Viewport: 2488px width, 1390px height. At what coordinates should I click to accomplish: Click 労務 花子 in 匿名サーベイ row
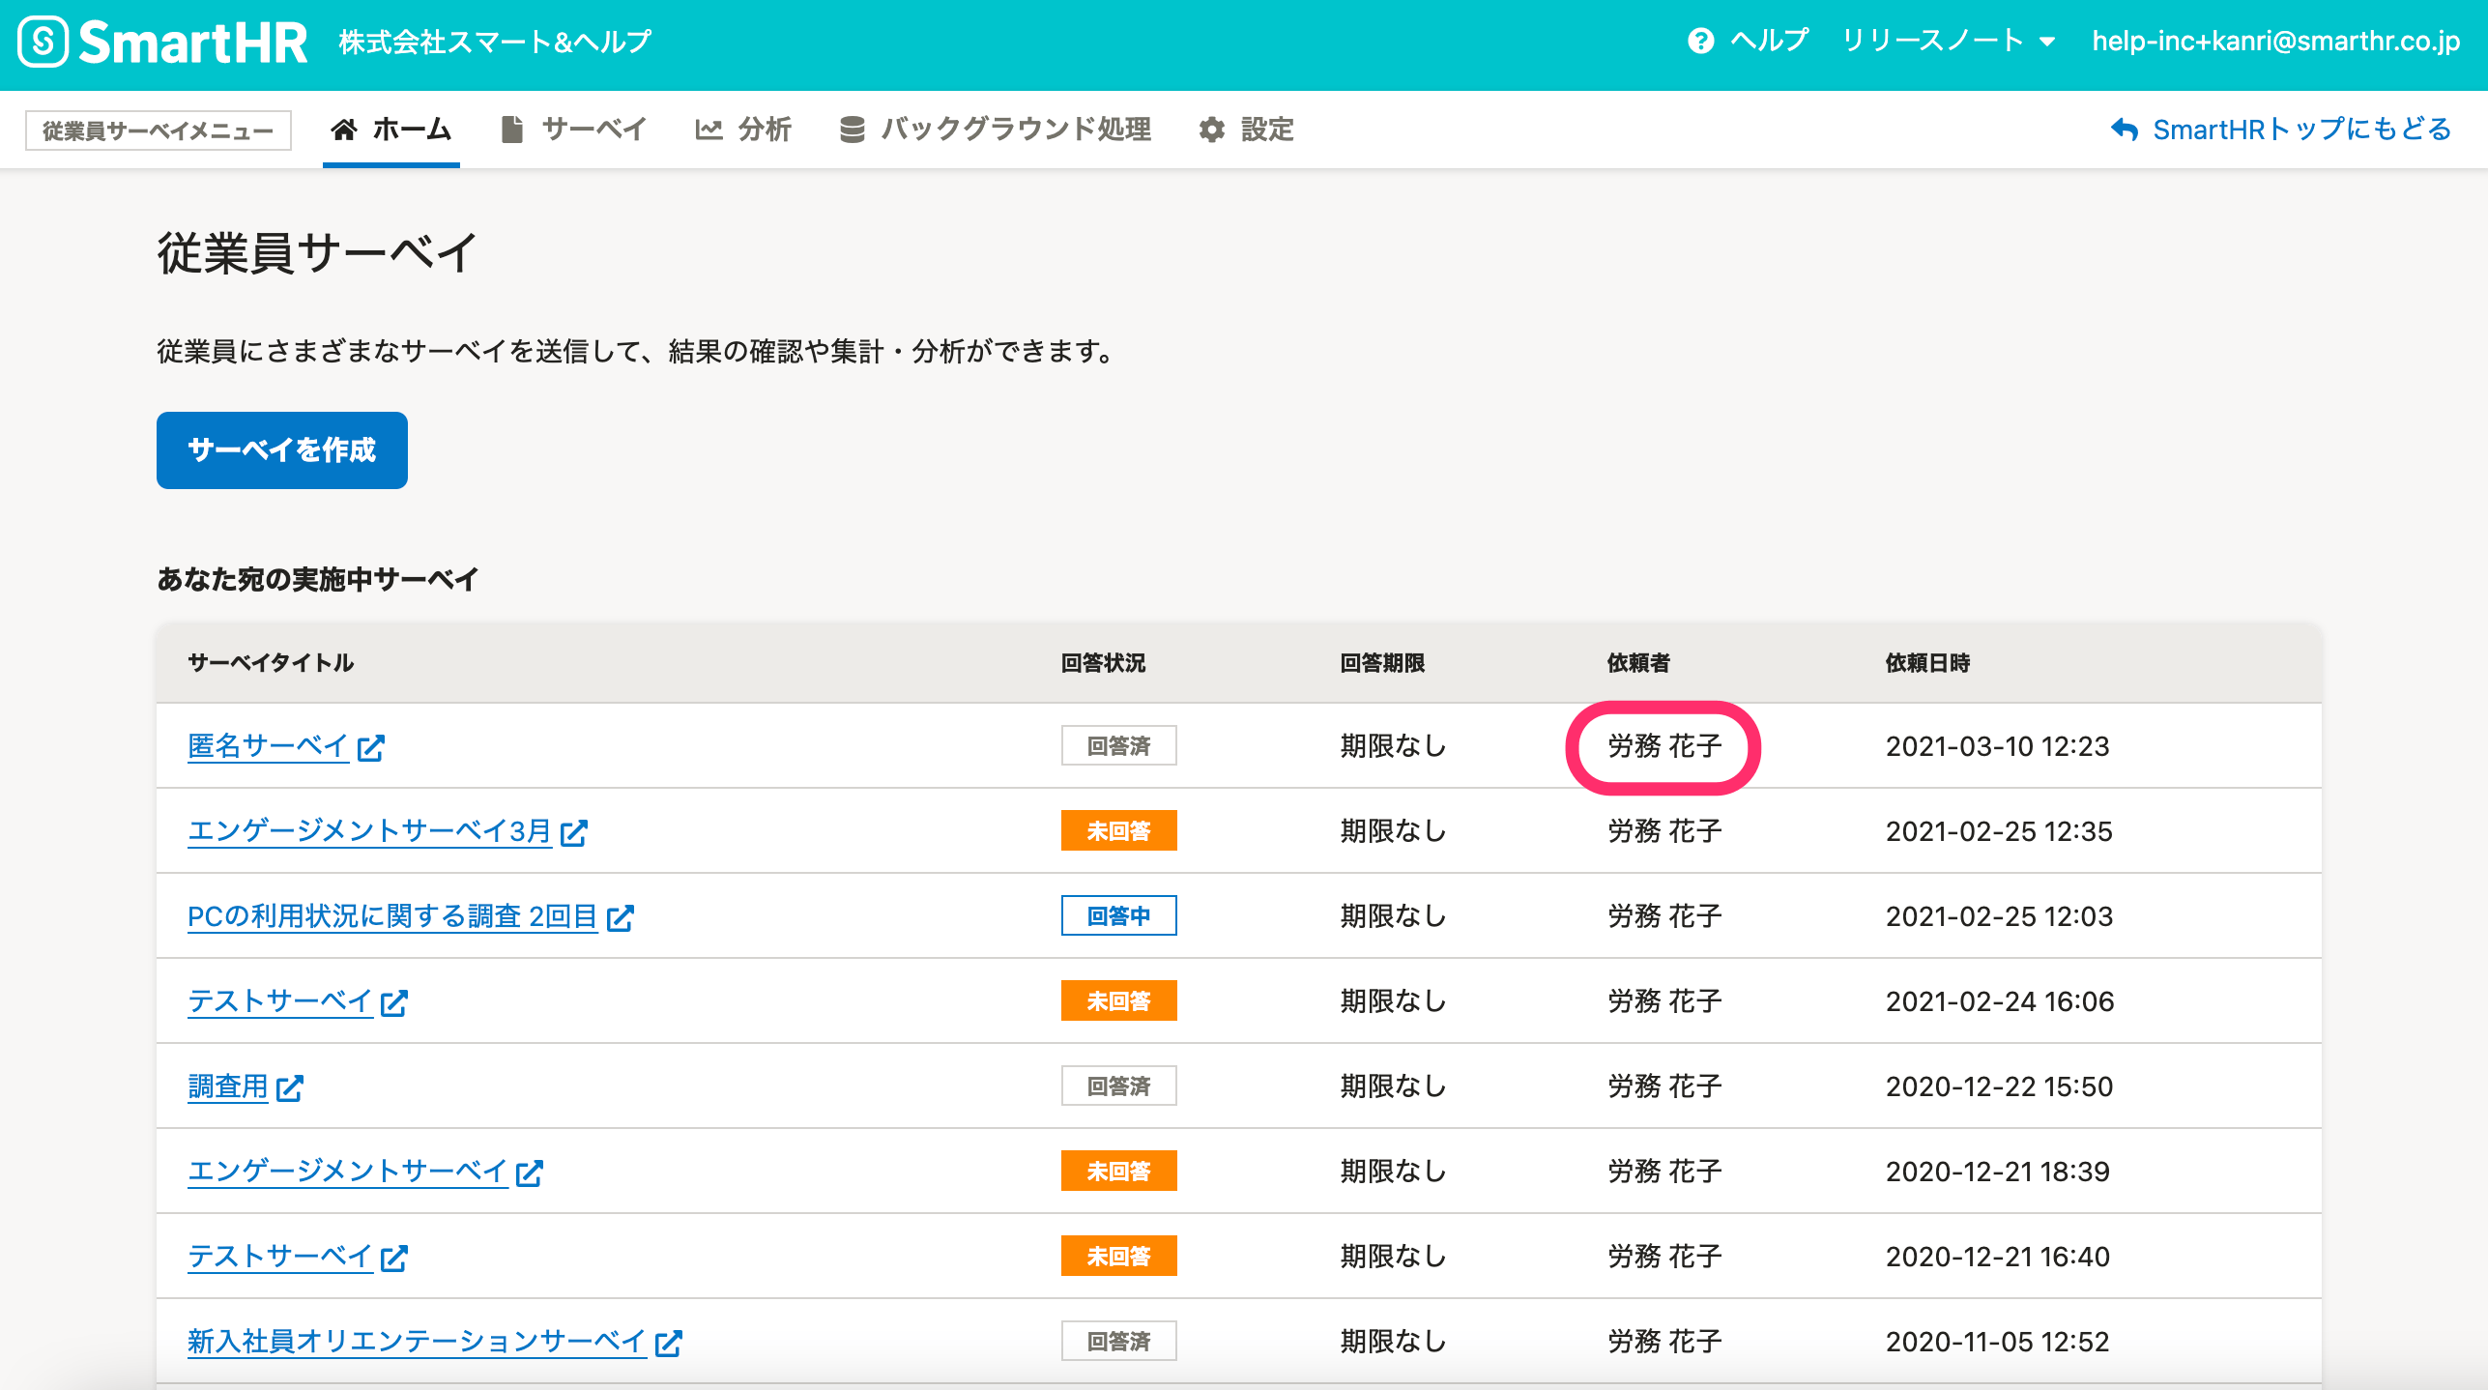click(1663, 745)
